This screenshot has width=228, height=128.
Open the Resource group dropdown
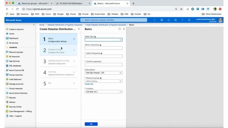(x=104, y=81)
